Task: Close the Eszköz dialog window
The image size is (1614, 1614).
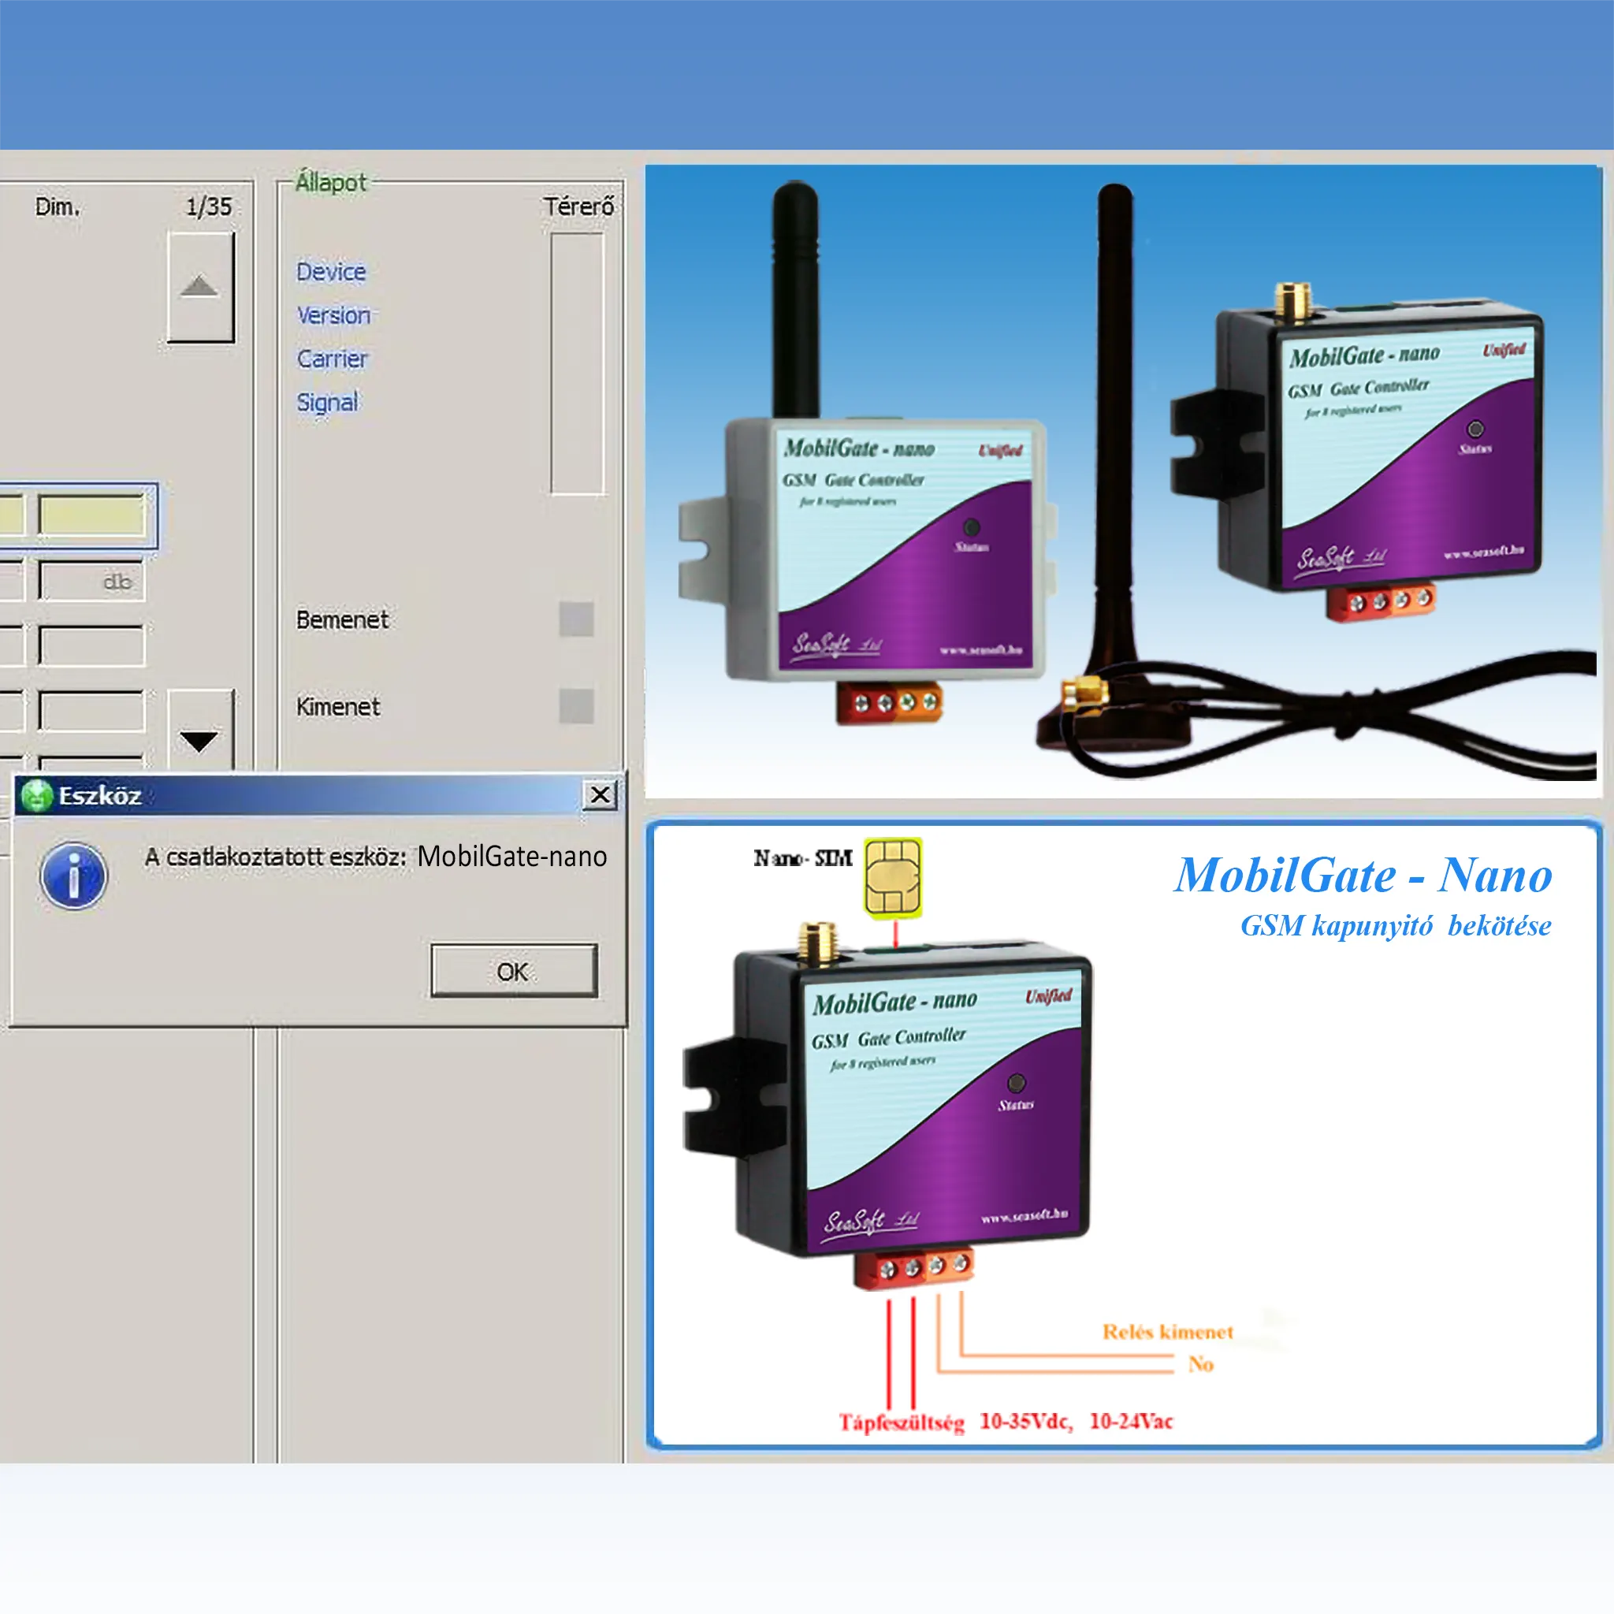Action: (x=600, y=794)
